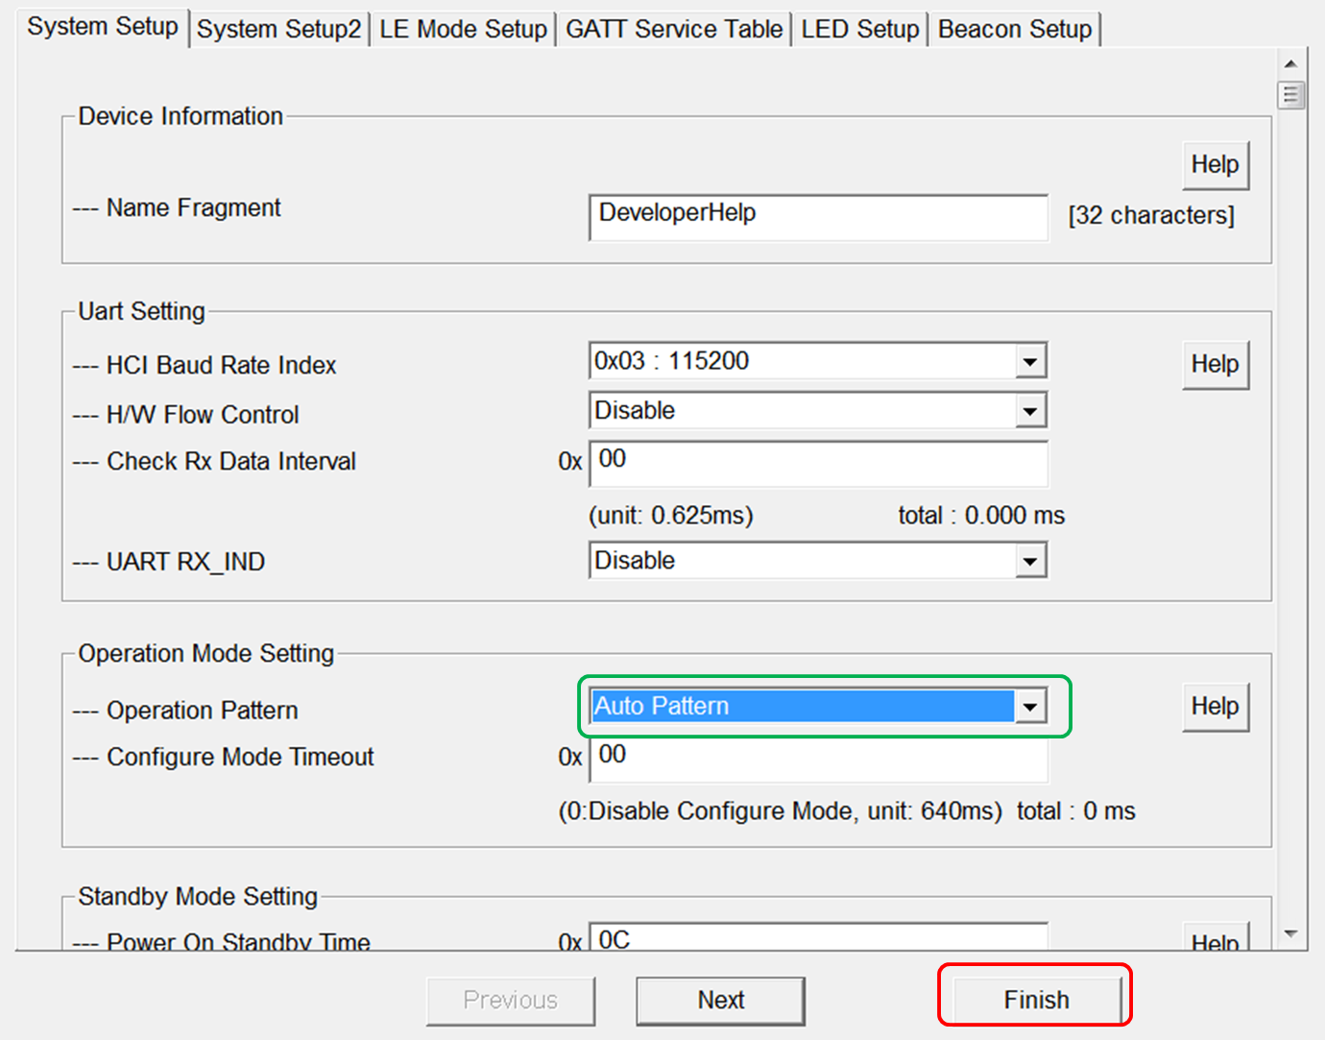
Task: Expand the HCI Baud Rate Index dropdown
Action: [1029, 362]
